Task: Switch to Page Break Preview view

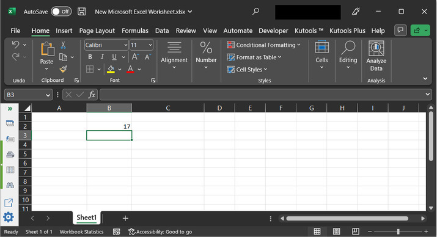Action: click(355, 232)
